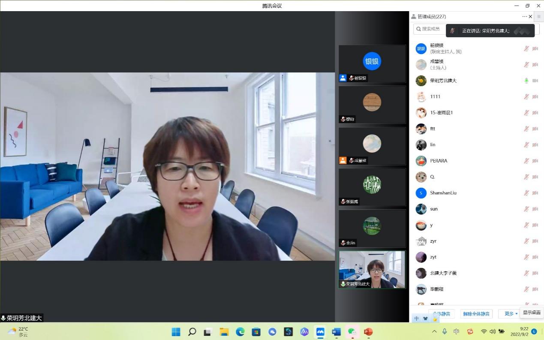This screenshot has height=340, width=544.
Task: Select the 张振威 participant tile
Action: point(372,187)
